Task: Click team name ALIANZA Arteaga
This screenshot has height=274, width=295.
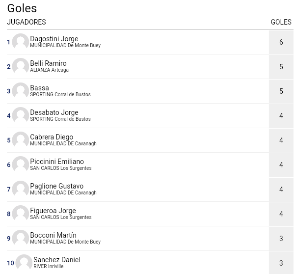Action: pos(49,70)
